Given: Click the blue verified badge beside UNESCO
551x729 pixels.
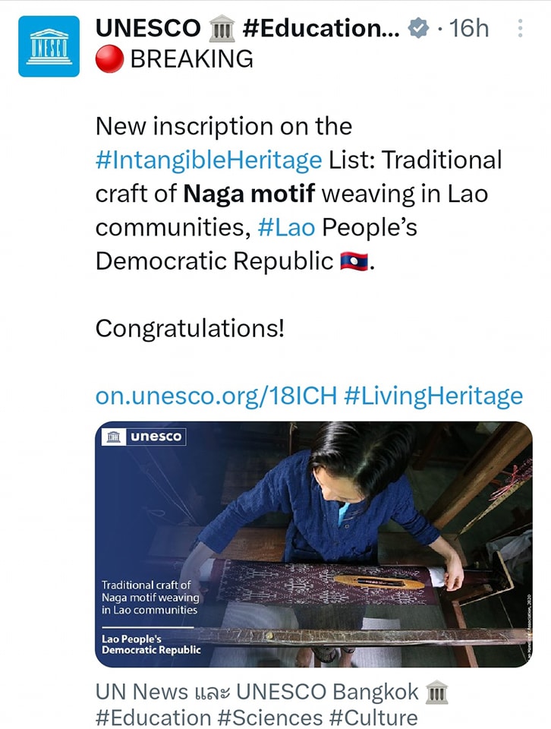Looking at the screenshot, I should (x=417, y=27).
